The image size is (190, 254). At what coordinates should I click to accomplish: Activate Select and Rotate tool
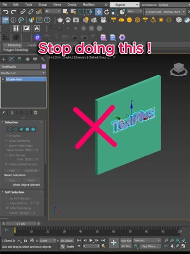107,12
